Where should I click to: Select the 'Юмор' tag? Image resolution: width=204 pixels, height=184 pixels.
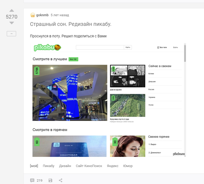(x=128, y=166)
